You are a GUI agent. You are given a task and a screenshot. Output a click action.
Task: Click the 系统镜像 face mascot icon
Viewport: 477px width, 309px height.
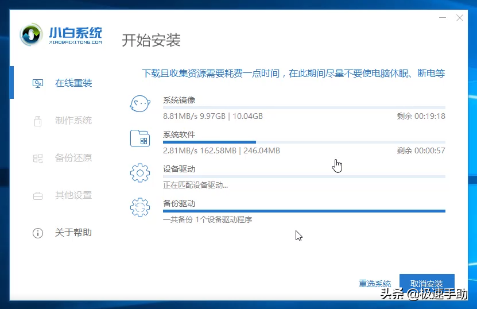coord(140,104)
